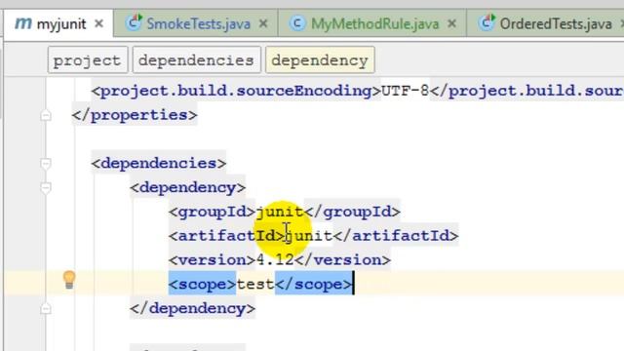Click the opening dependency tag

[x=188, y=187]
